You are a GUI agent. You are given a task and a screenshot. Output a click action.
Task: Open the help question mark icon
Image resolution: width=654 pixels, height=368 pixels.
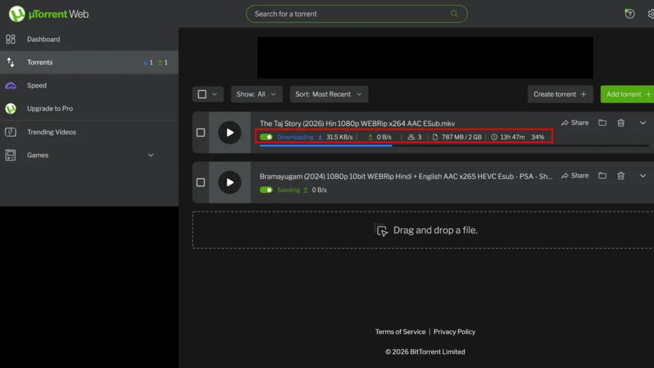pos(629,14)
